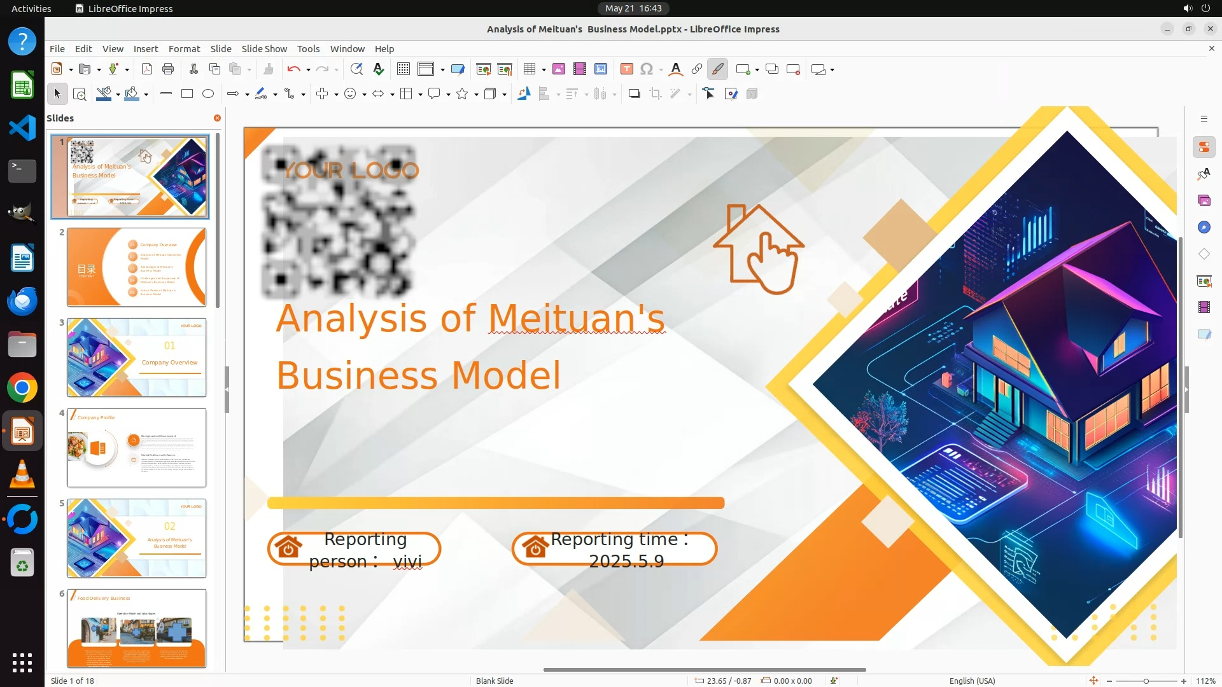
Task: Expand the Symbol Shapes smiley dropdown
Action: tap(364, 95)
